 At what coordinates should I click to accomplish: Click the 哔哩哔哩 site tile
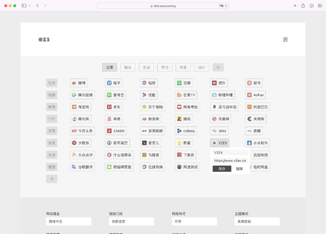point(222,95)
